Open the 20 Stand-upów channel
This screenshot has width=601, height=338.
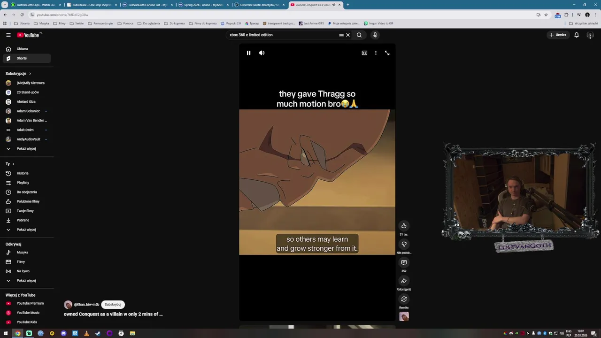tap(26, 92)
